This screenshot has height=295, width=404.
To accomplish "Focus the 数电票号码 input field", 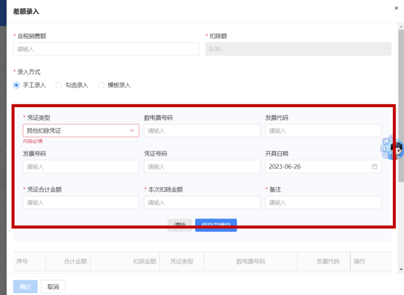I will pyautogui.click(x=202, y=131).
